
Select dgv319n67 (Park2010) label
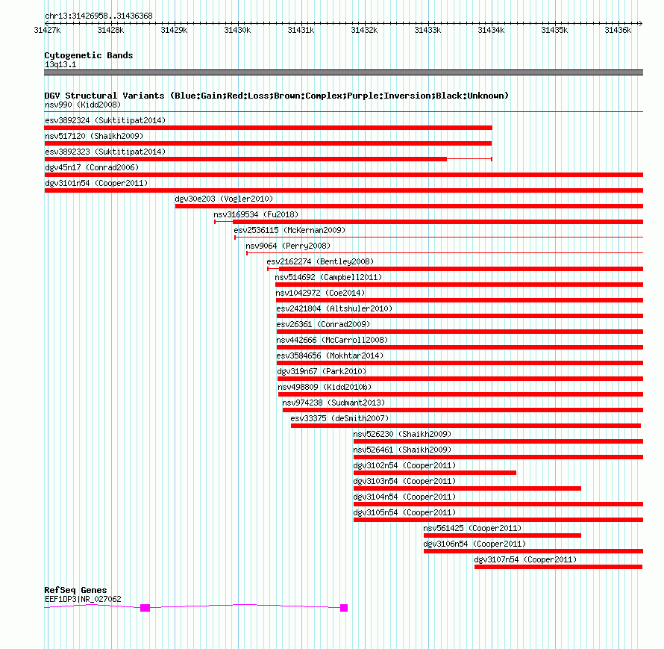pos(322,371)
